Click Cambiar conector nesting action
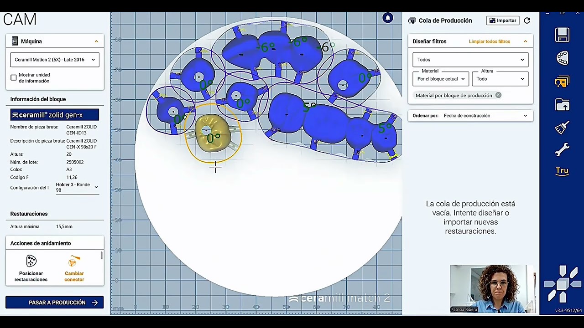 (74, 268)
